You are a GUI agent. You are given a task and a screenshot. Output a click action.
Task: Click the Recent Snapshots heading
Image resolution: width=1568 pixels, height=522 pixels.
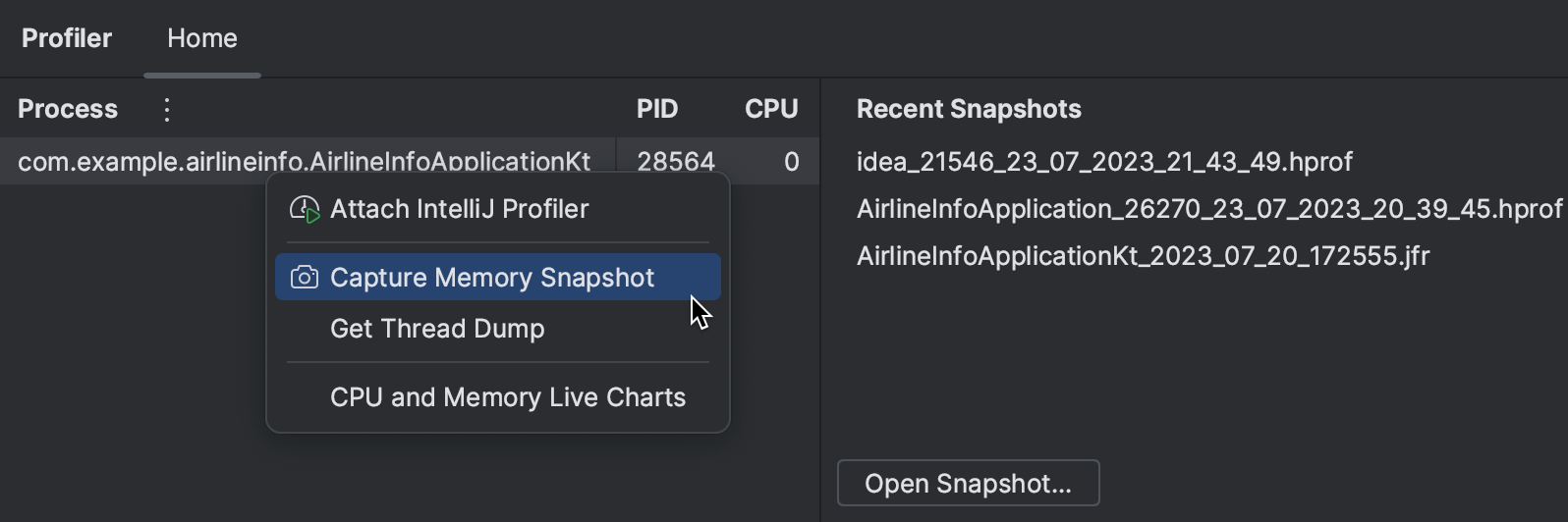969,109
